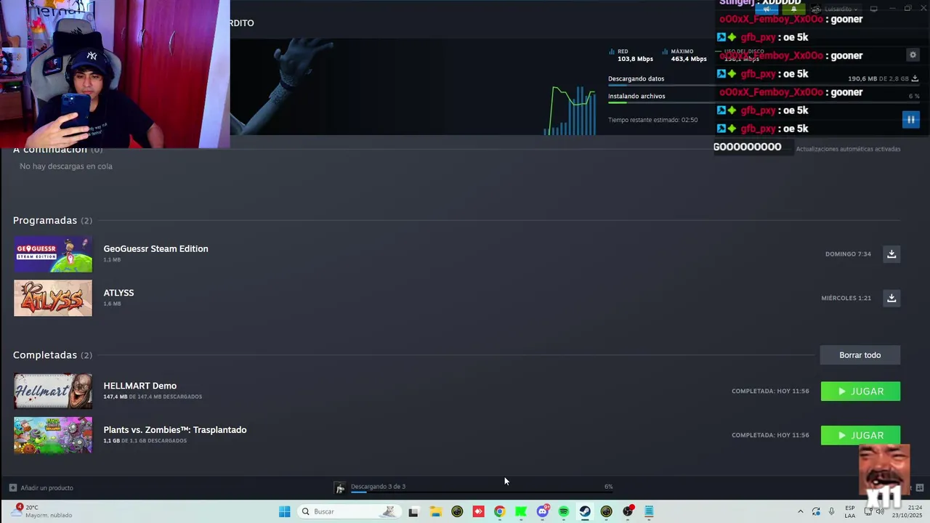The image size is (930, 523).
Task: Click MIÉRCOLES 1:21 scheduled time
Action: point(846,298)
